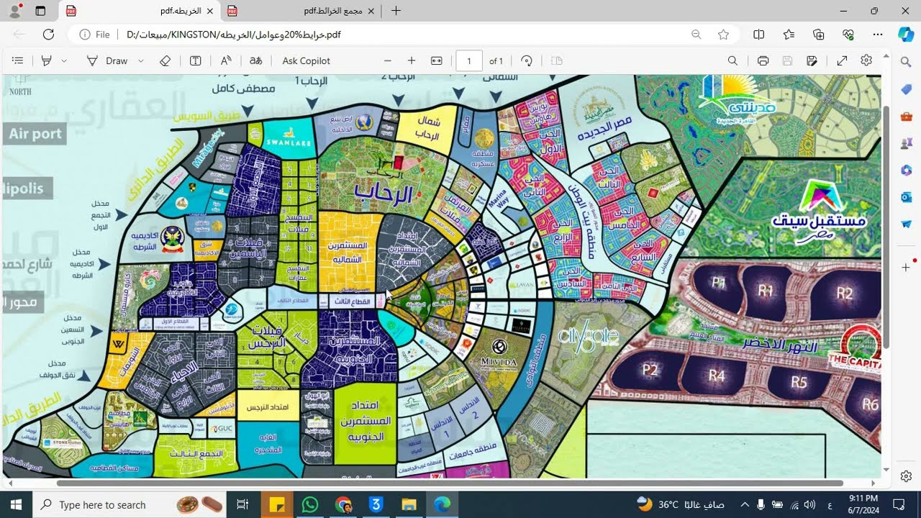This screenshot has width=921, height=518.
Task: Open Tools in Edge sidebar
Action: click(x=906, y=117)
